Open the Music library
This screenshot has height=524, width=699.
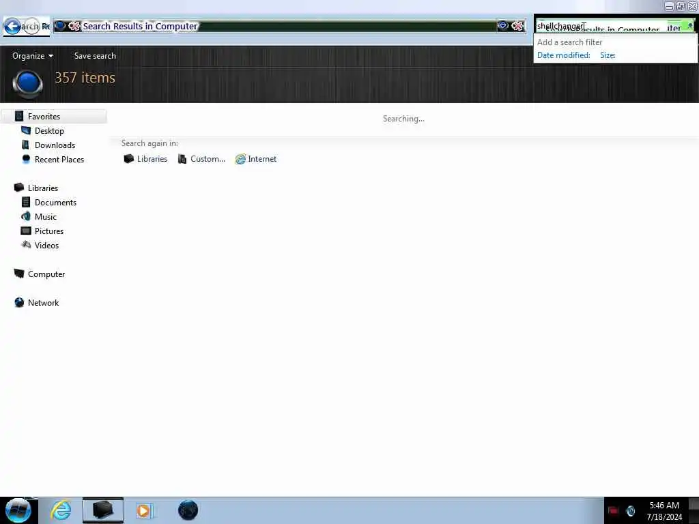coord(46,216)
